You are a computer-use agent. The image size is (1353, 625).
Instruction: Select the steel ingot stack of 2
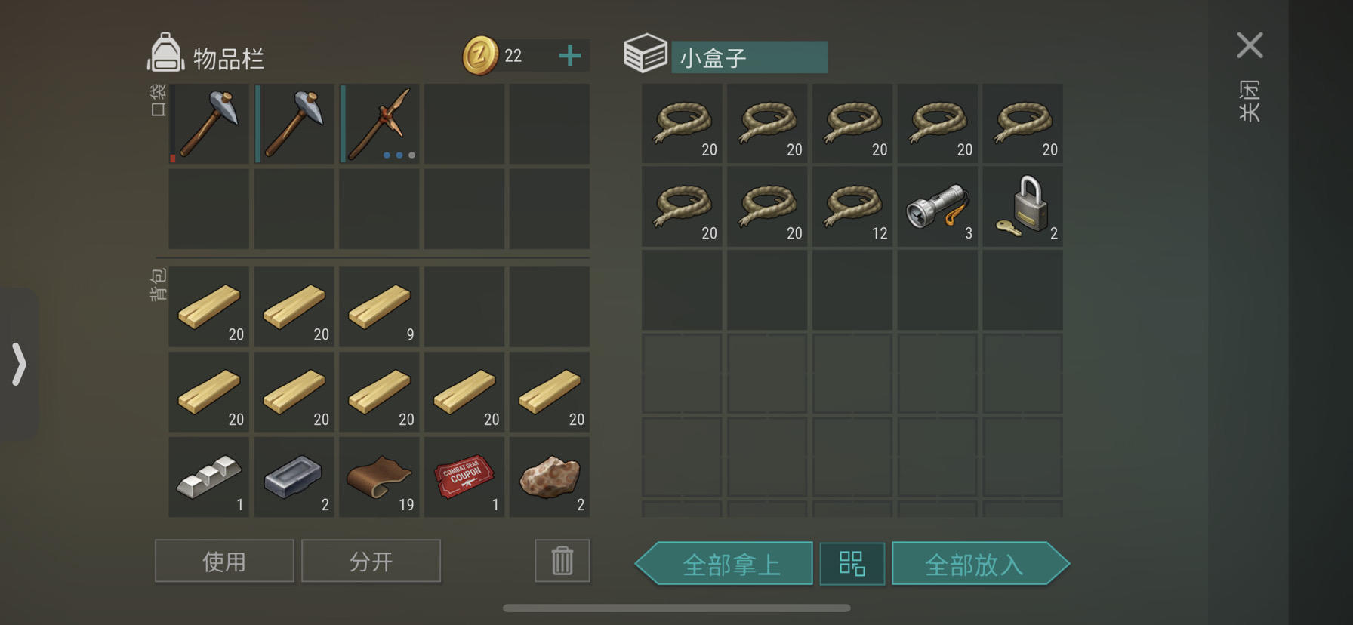pyautogui.click(x=294, y=477)
